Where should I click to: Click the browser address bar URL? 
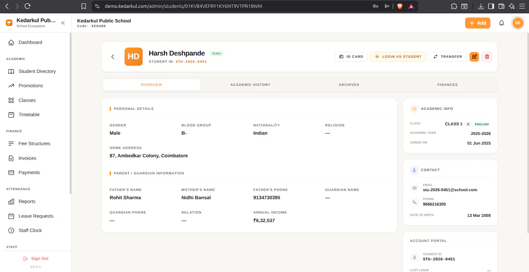point(183,6)
